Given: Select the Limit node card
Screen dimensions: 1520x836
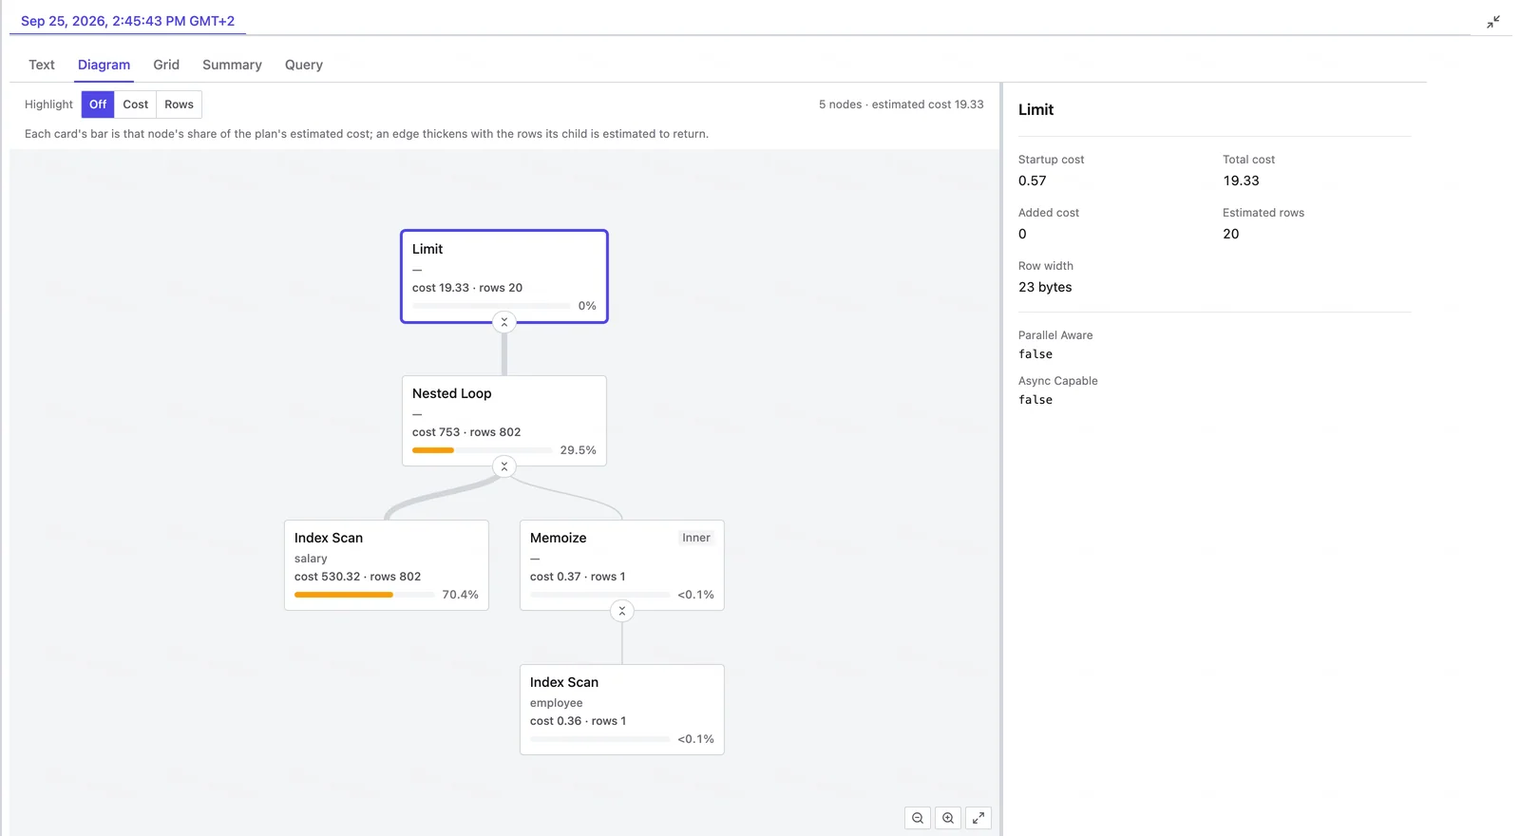Looking at the screenshot, I should 504,276.
